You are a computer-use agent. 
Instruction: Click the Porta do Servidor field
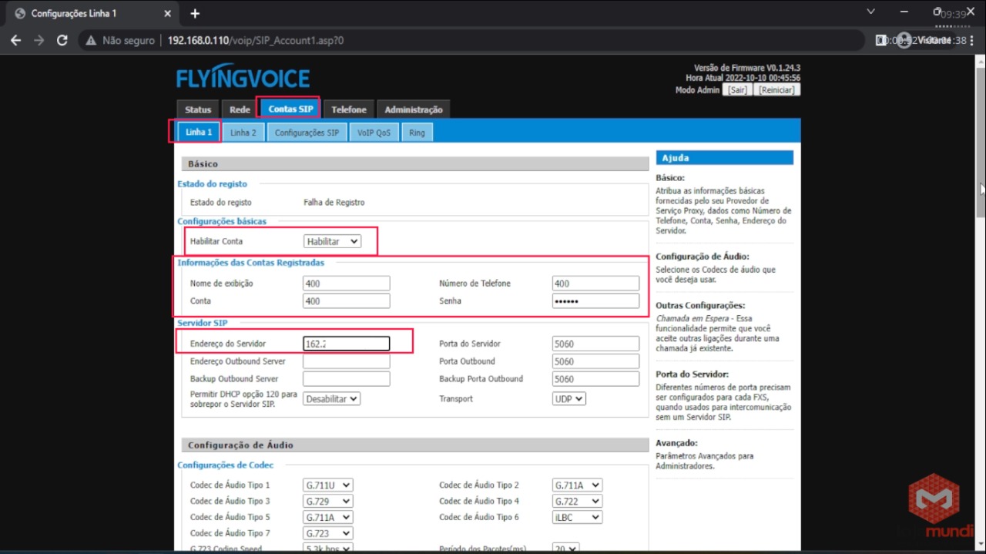pyautogui.click(x=596, y=344)
